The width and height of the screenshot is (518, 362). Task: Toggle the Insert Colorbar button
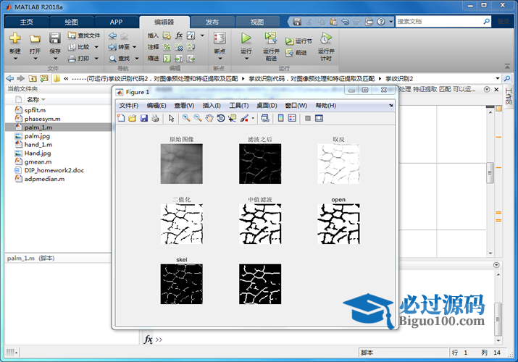tap(280, 118)
